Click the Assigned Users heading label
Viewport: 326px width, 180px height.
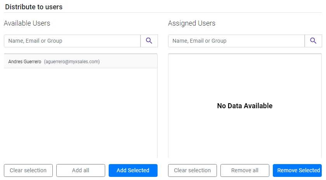(192, 23)
